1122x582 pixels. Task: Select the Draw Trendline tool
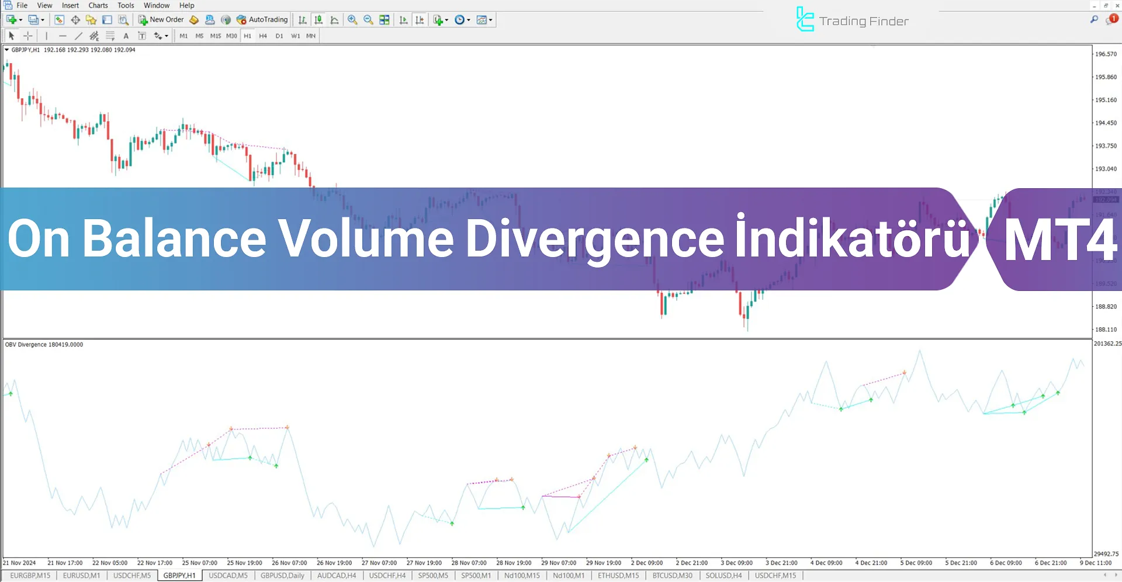coord(78,36)
